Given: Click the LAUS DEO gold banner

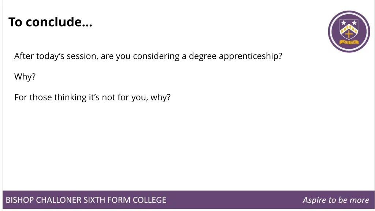Looking at the screenshot, I should point(349,42).
